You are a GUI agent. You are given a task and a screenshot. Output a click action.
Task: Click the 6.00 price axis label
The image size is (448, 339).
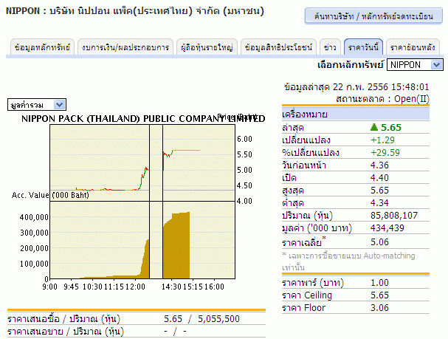244,139
